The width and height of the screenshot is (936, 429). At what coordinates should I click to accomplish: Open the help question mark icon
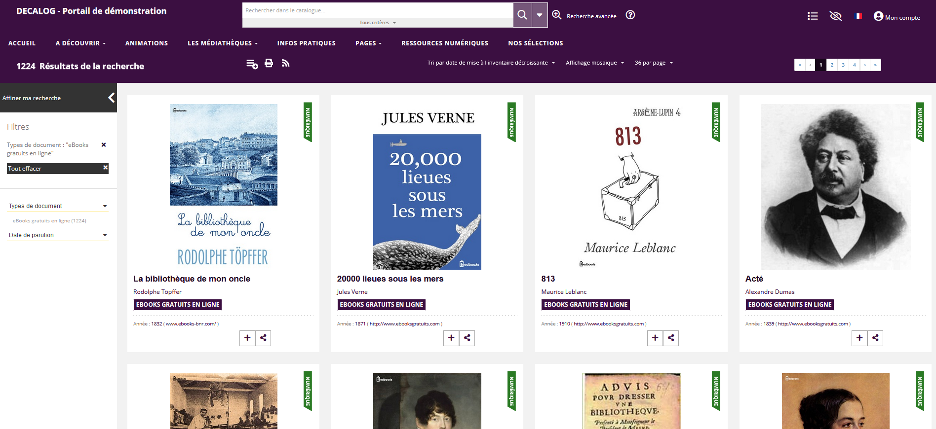pos(630,15)
